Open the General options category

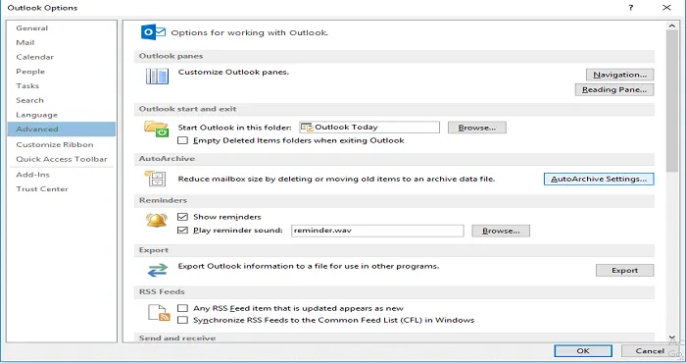(x=62, y=28)
